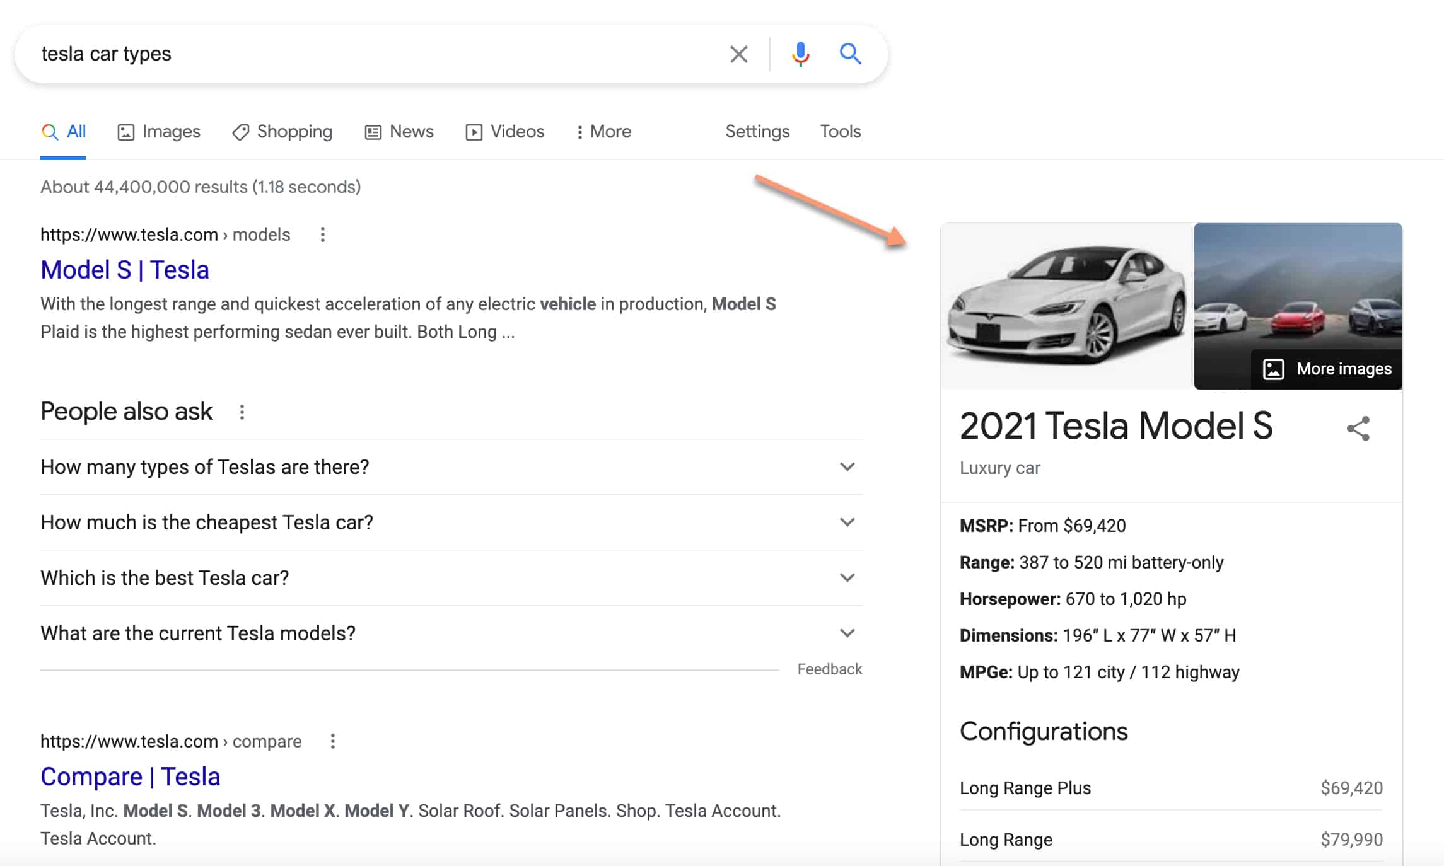This screenshot has width=1444, height=866.
Task: Switch to the Images tab
Action: point(159,132)
